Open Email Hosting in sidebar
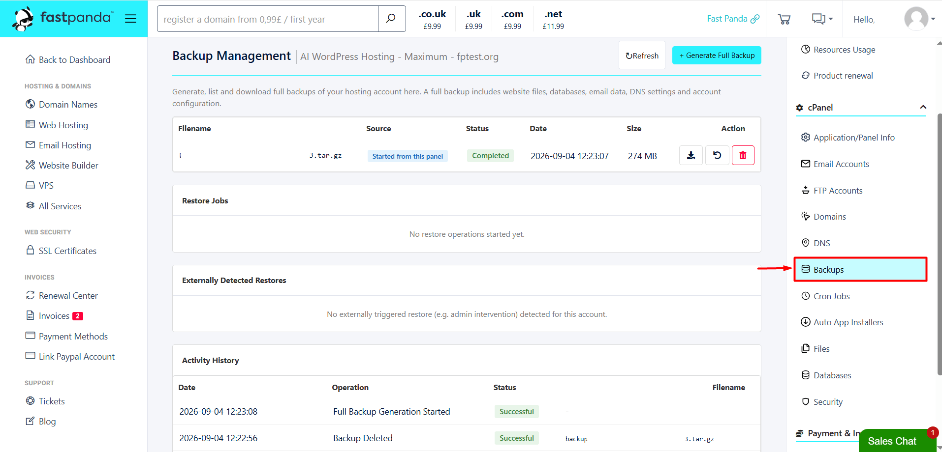This screenshot has width=942, height=452. [58, 145]
